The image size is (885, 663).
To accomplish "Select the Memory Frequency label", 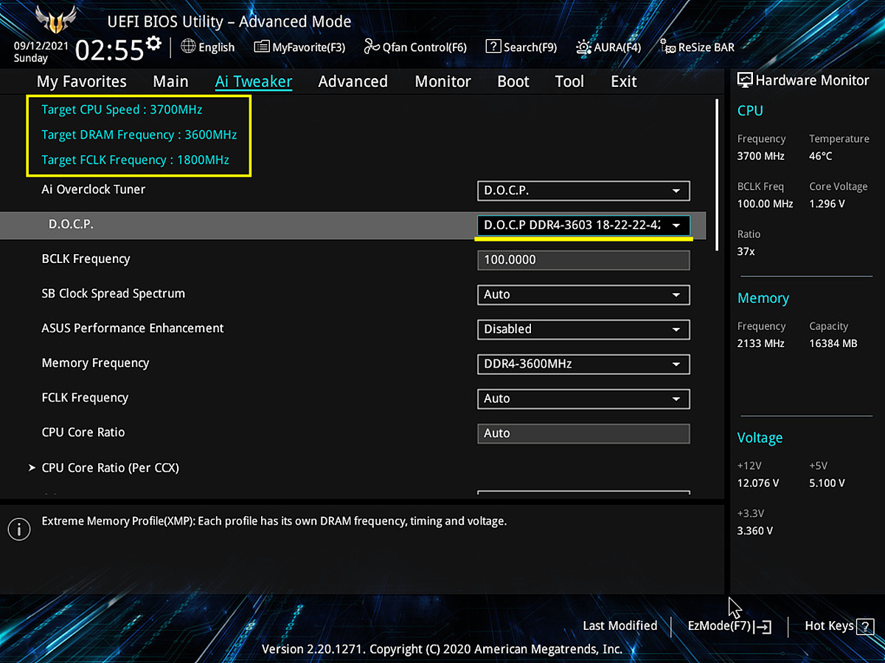I will [x=95, y=363].
